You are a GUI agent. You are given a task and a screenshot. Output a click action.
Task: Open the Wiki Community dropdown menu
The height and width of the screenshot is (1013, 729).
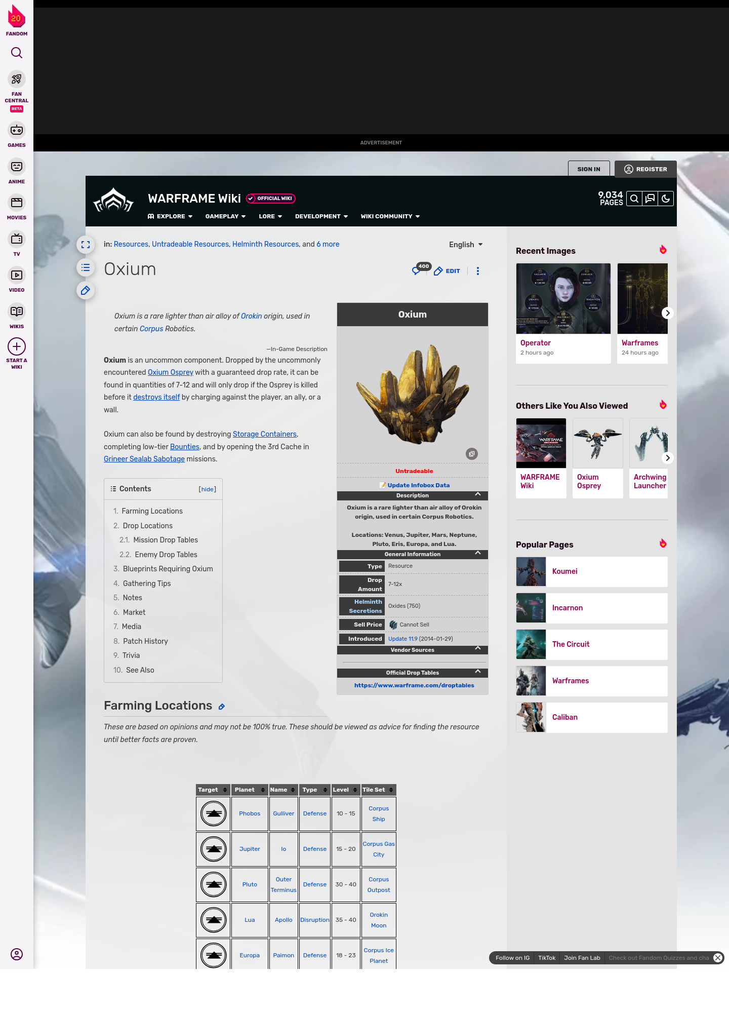pos(390,216)
